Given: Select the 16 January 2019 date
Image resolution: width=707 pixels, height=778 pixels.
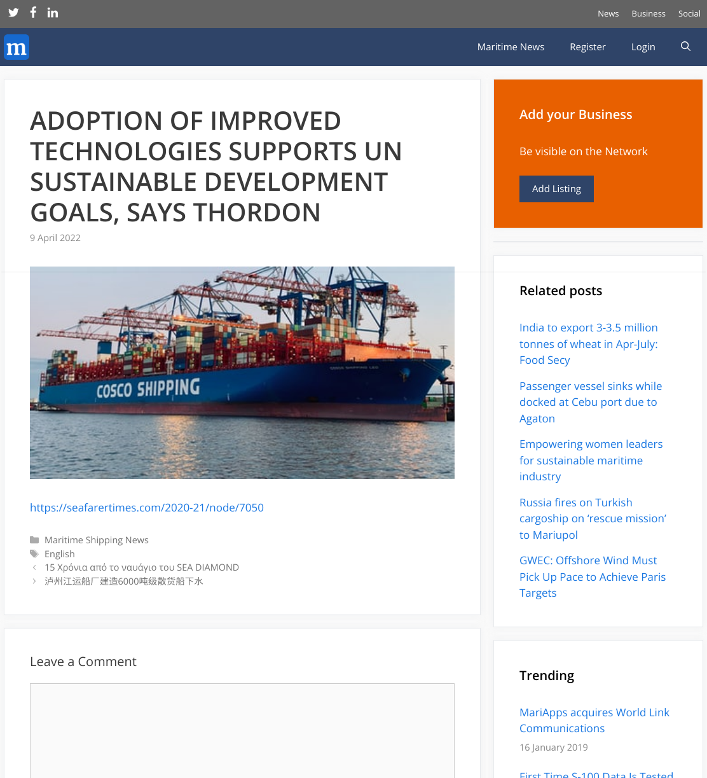Looking at the screenshot, I should click(554, 747).
